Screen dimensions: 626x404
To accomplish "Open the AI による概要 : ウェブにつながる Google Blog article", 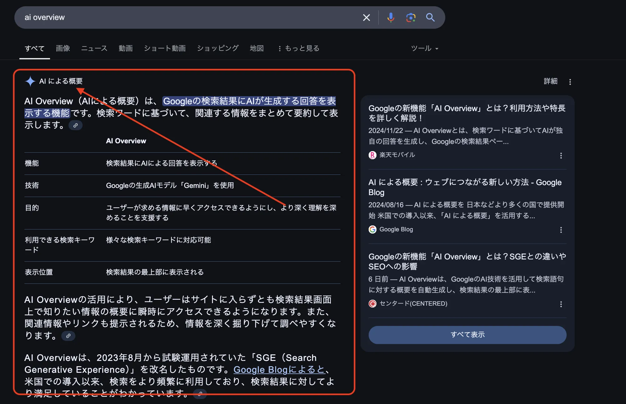I will point(465,187).
